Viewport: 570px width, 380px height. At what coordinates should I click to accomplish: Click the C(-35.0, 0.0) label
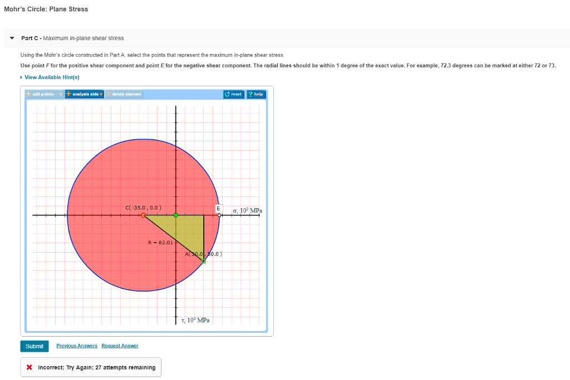click(144, 206)
